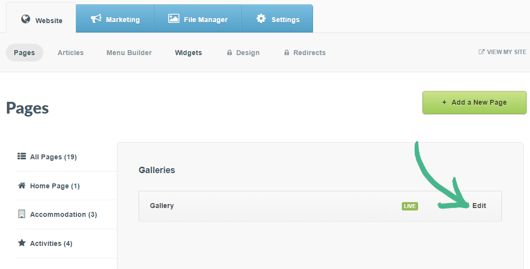The width and height of the screenshot is (530, 269).
Task: Select the Widgets section
Action: [x=188, y=53]
